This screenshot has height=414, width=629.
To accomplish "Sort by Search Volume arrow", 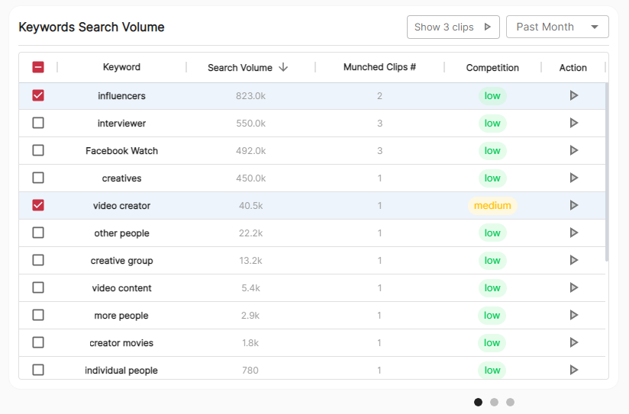I will 283,67.
